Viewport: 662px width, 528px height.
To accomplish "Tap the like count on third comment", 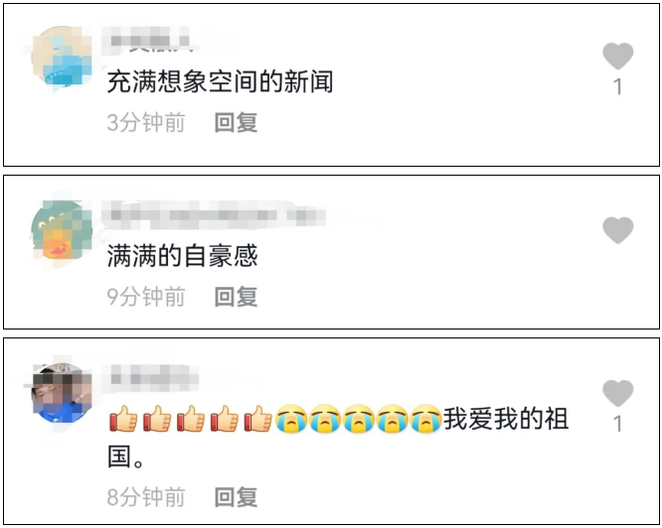I will point(617,424).
